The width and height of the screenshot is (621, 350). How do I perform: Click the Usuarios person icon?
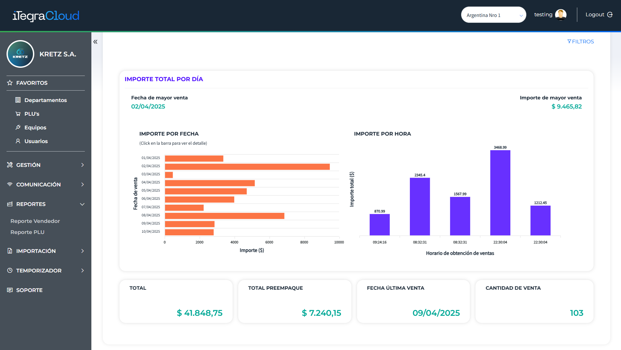[x=18, y=141]
